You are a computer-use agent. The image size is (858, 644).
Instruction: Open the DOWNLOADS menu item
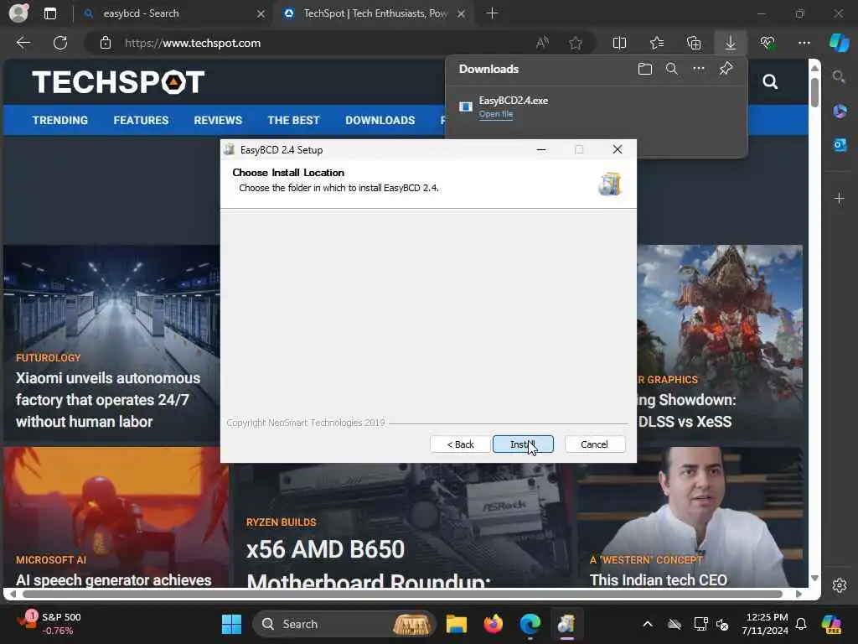tap(380, 120)
